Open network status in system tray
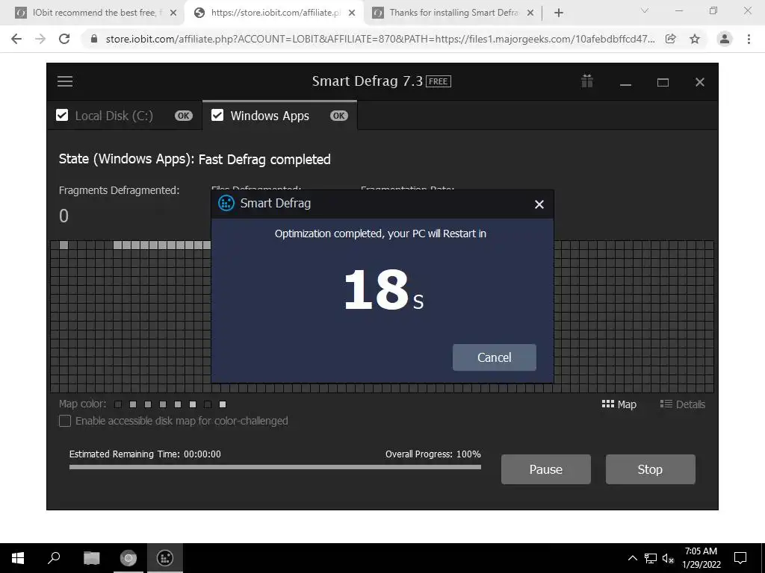 click(x=651, y=558)
